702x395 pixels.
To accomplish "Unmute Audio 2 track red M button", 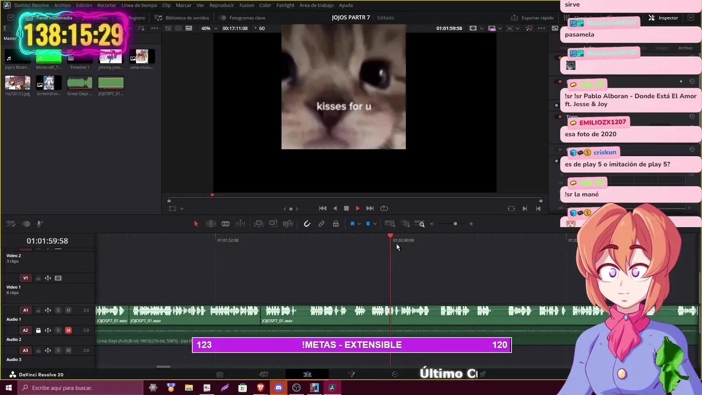I will pos(68,330).
